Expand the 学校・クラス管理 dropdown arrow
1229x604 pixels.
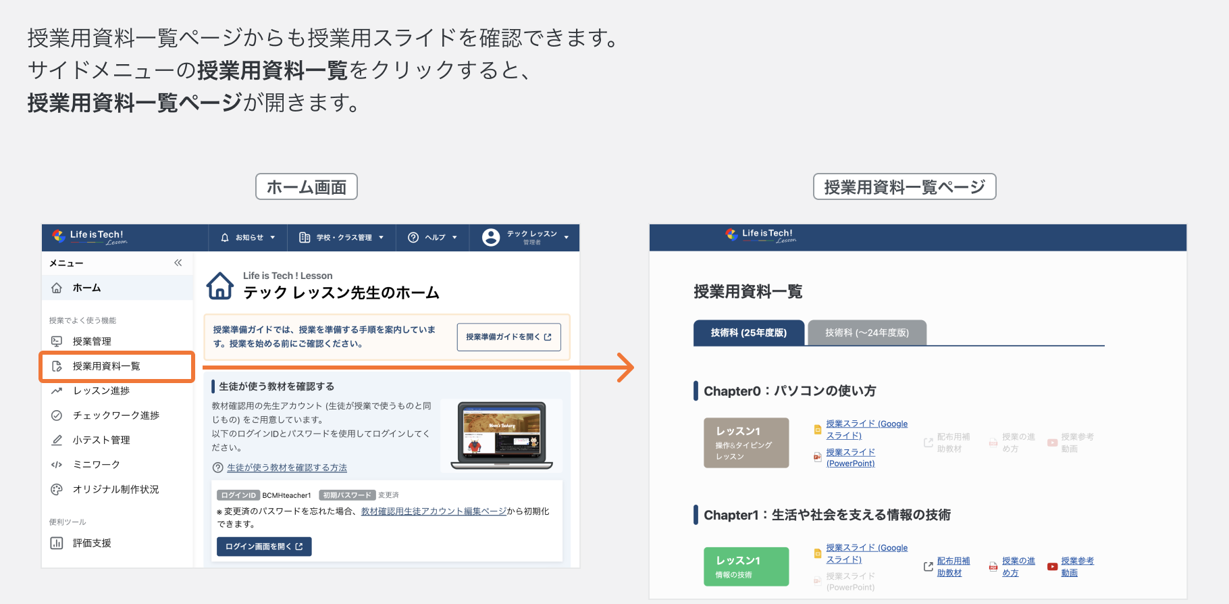click(x=381, y=238)
